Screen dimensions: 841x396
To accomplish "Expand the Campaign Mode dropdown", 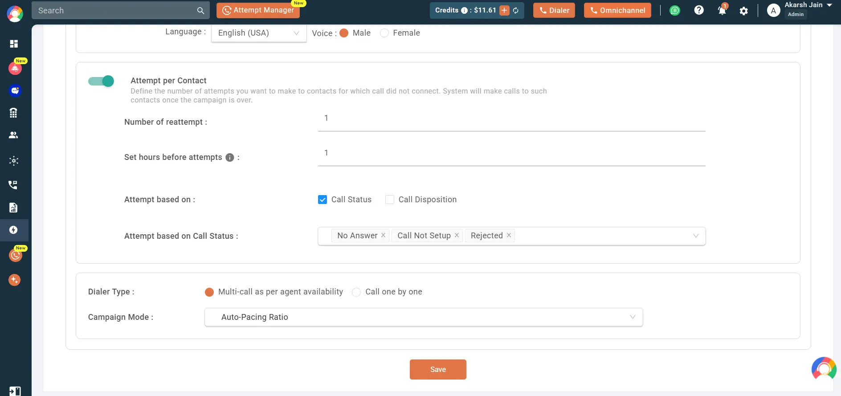I will tap(424, 317).
